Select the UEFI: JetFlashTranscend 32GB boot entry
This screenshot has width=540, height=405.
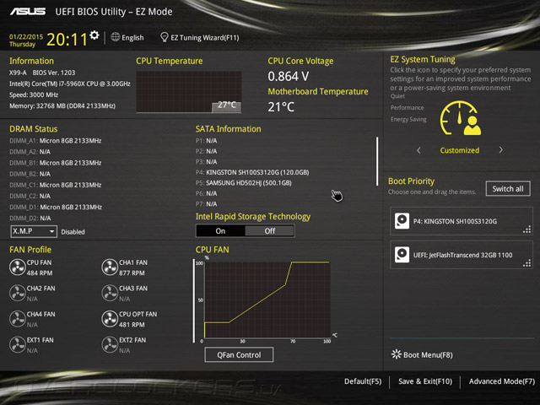tap(462, 255)
